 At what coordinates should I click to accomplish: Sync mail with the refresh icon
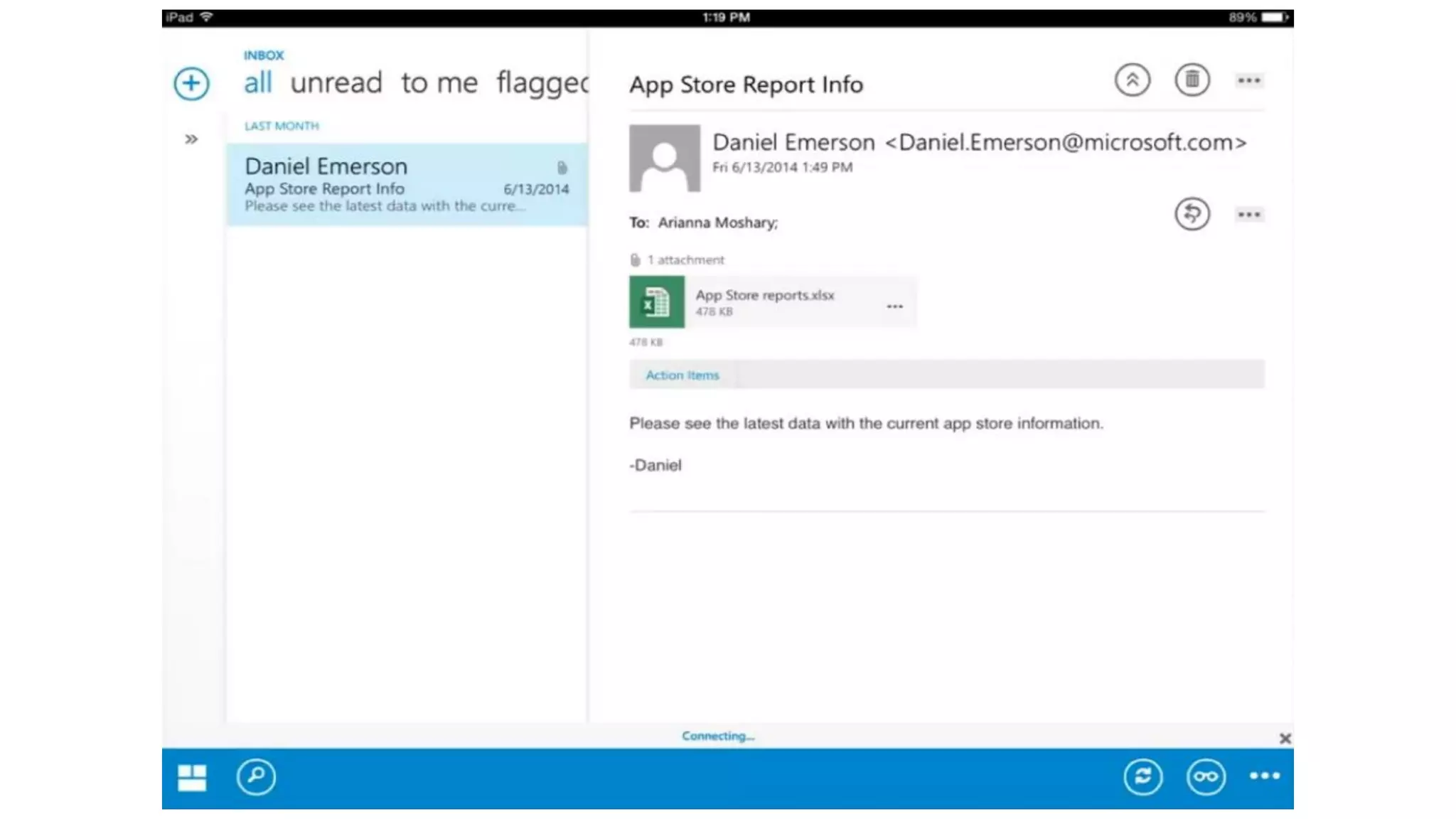coord(1142,777)
